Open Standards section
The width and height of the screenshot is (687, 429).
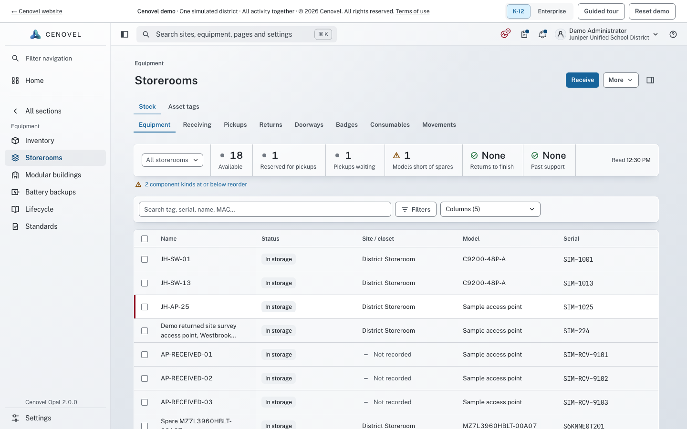pyautogui.click(x=55, y=226)
